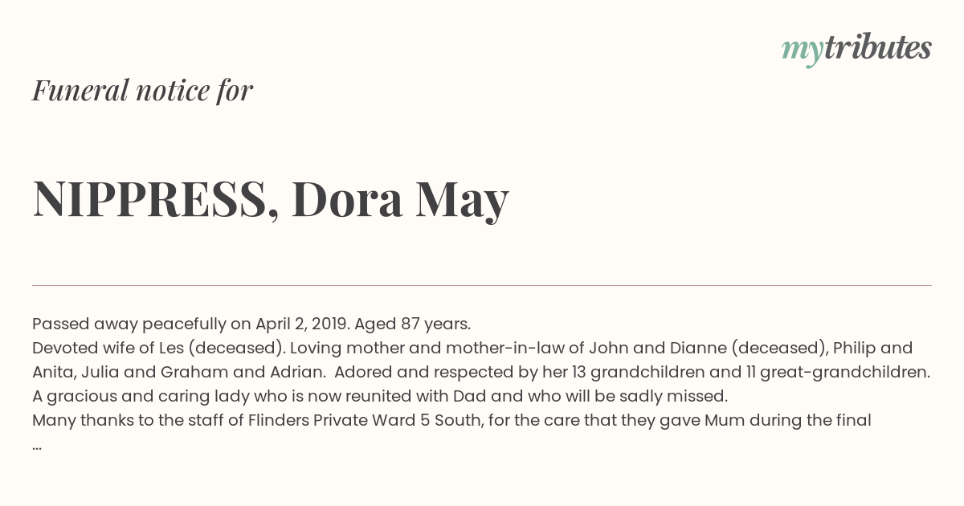Click the date April 2, 2019
The width and height of the screenshot is (964, 506).
click(x=302, y=324)
